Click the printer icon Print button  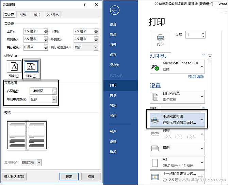[160, 42]
